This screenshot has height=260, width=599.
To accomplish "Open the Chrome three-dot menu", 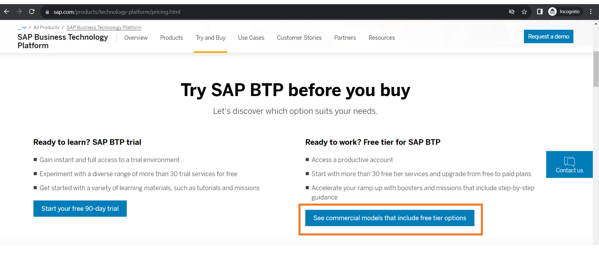I will [x=591, y=12].
